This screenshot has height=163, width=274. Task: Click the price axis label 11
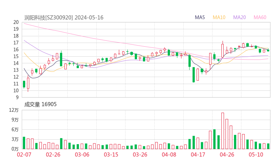tap(16, 84)
